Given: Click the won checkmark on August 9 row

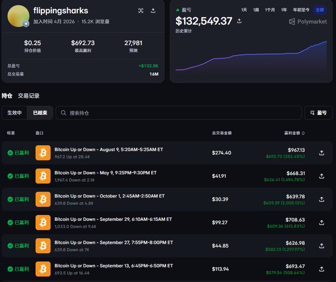Looking at the screenshot, I should point(10,153).
